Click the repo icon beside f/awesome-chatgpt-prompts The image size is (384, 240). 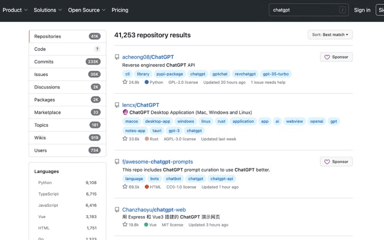117,162
